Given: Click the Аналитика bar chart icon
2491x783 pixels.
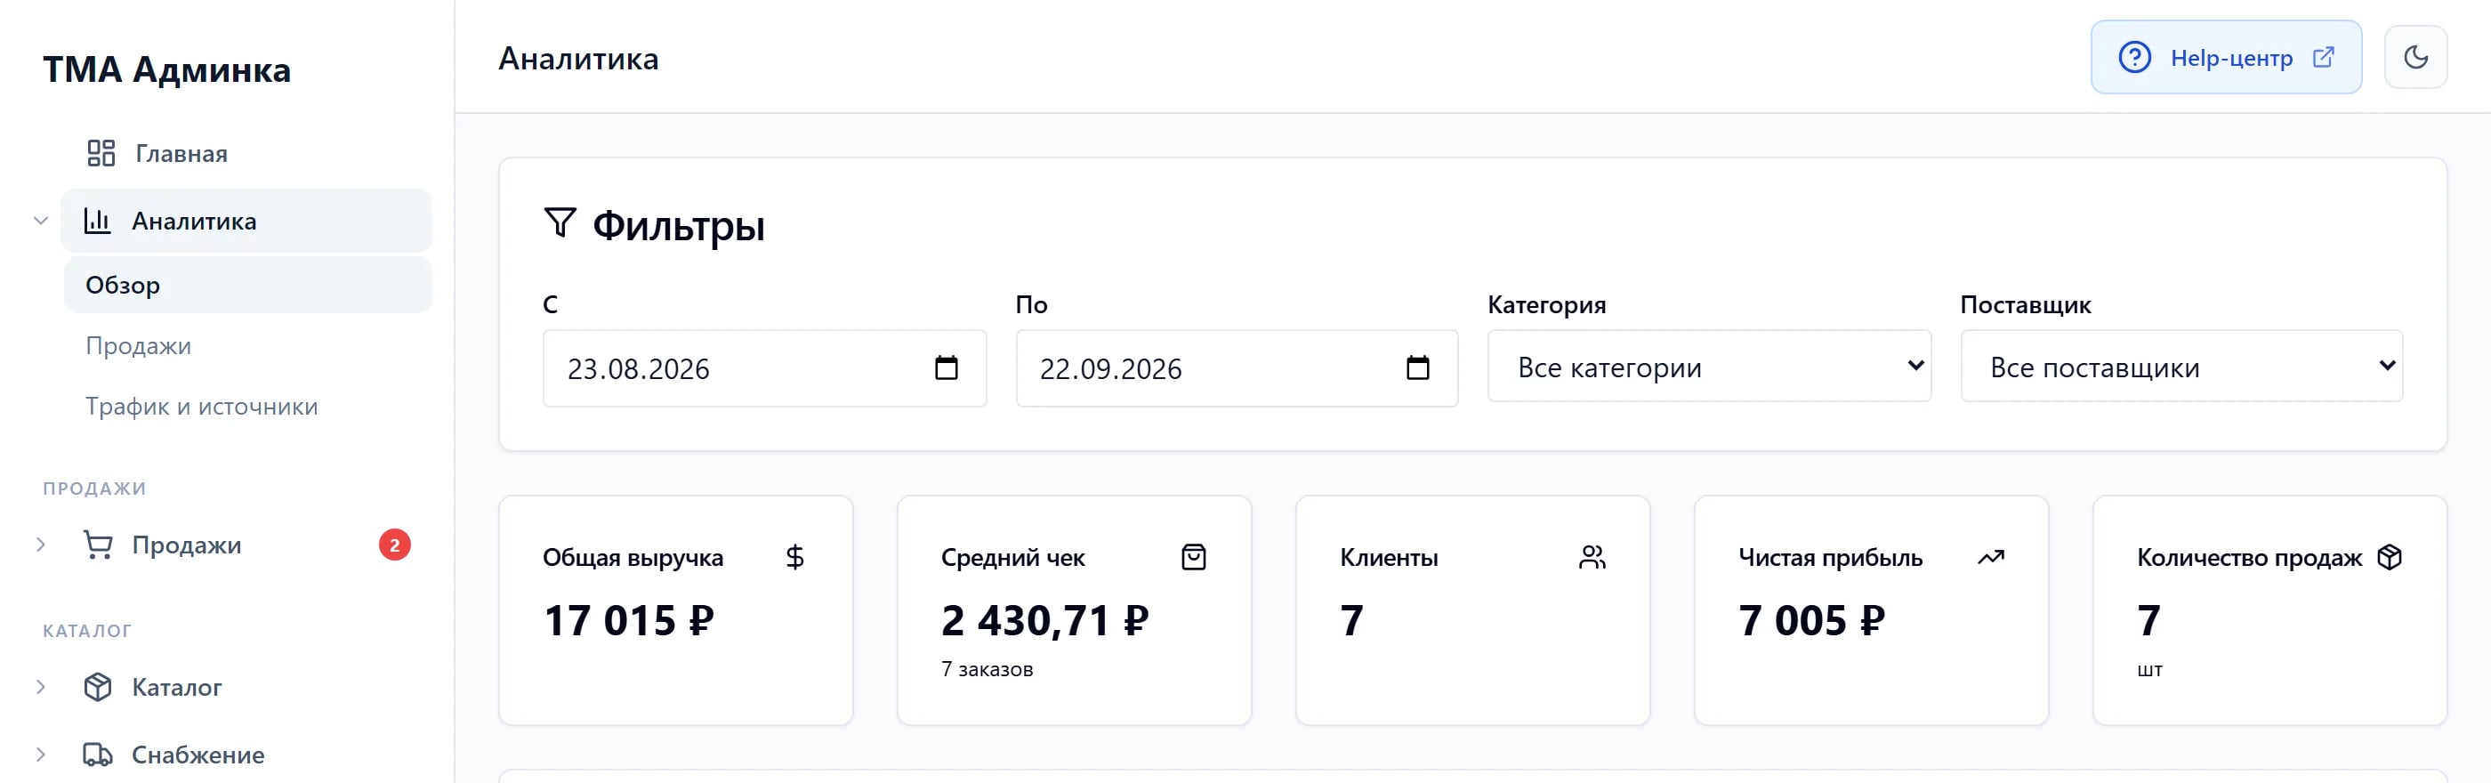Looking at the screenshot, I should 97,221.
